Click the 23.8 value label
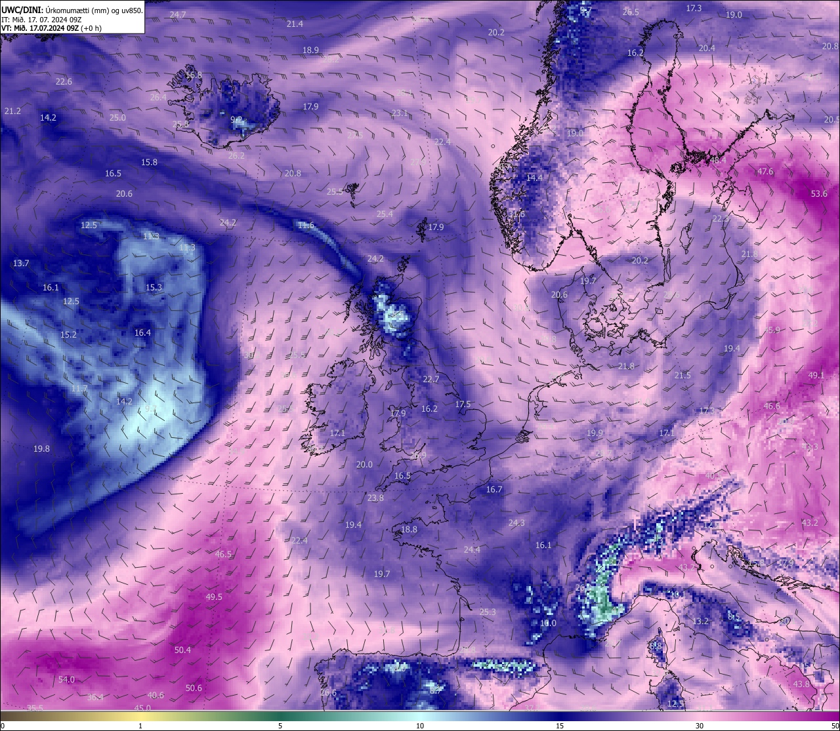Image resolution: width=840 pixels, height=731 pixels. click(x=375, y=498)
